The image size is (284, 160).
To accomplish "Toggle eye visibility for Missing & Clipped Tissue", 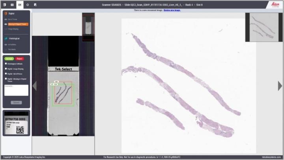I will point(6,24).
